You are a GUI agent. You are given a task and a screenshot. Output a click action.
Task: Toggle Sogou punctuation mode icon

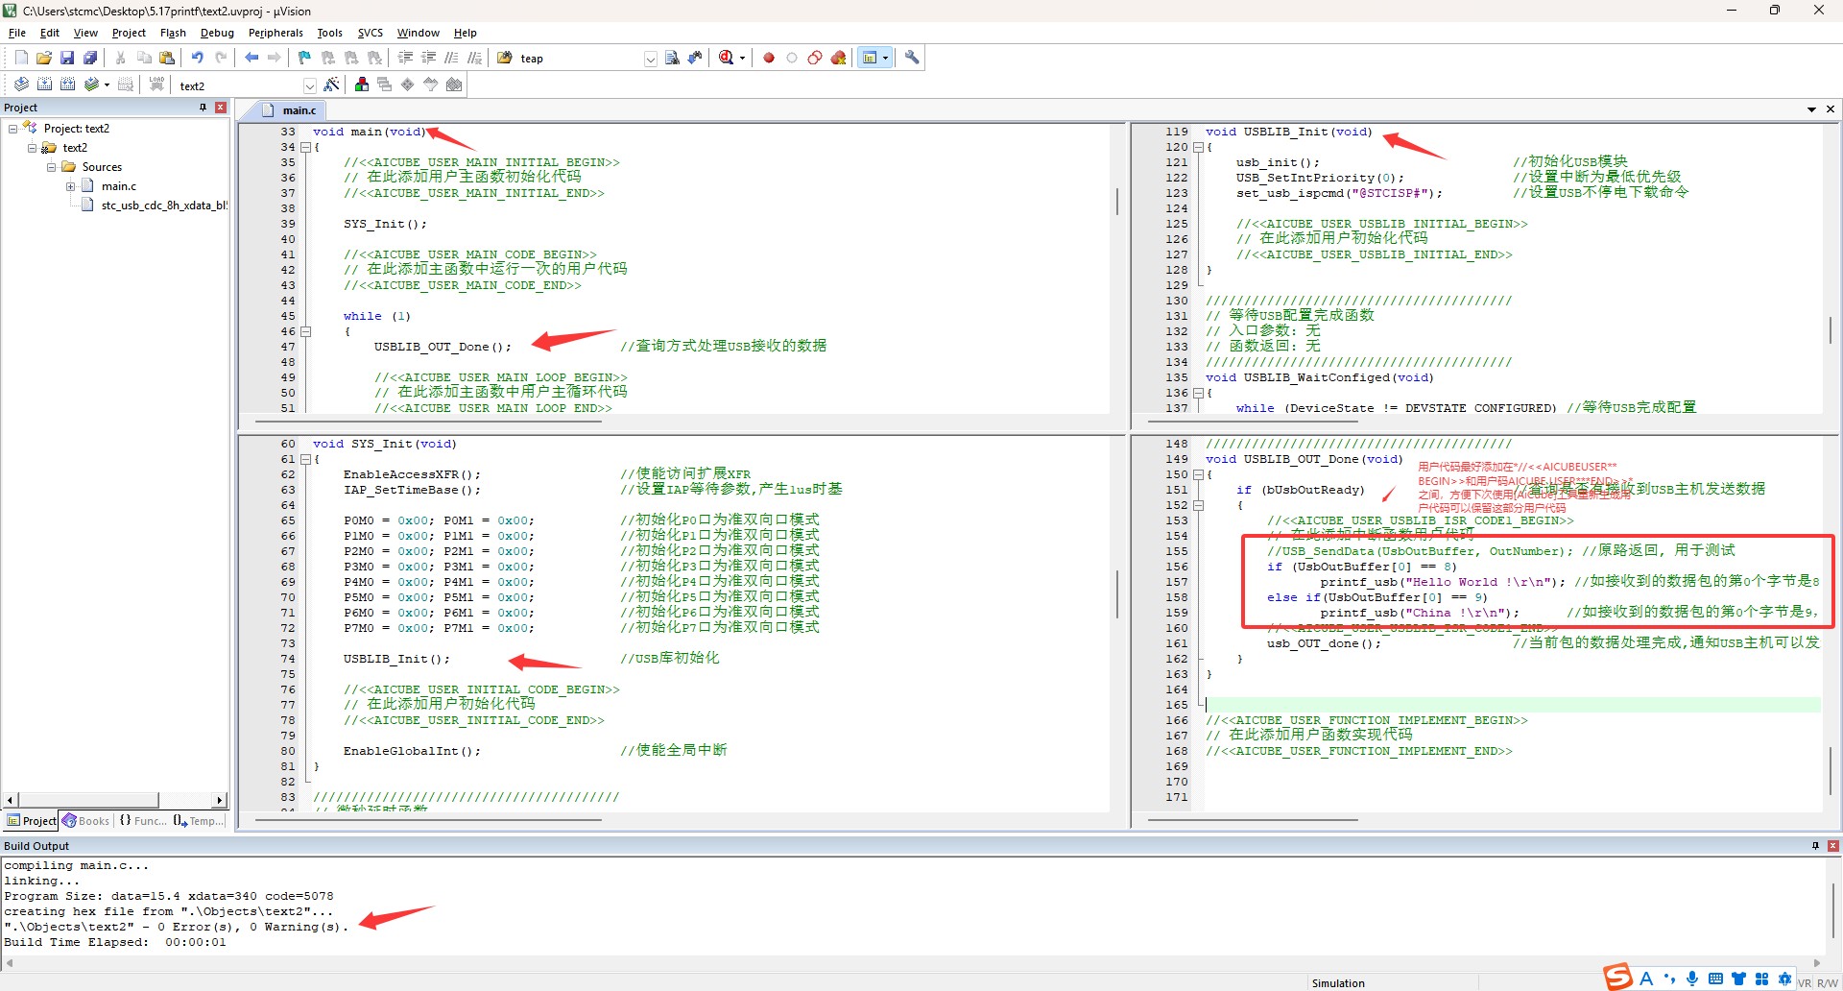[1669, 979]
